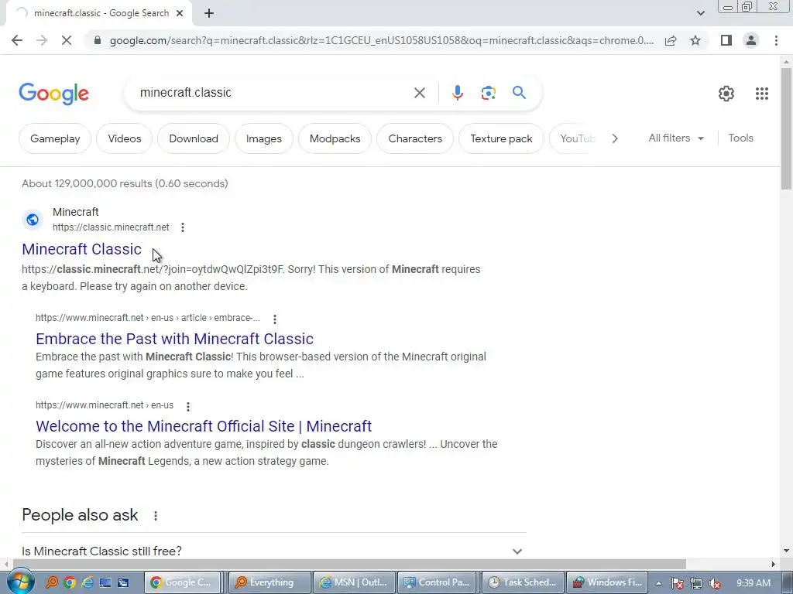Show hidden system tray icons

[658, 583]
